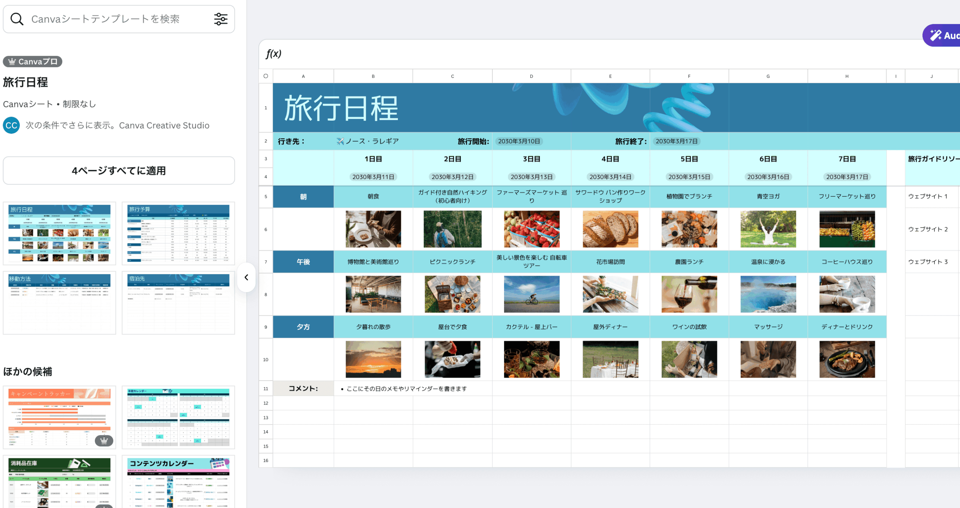960x508 pixels.
Task: Click the CC Canva Creative Studio avatar
Action: (x=11, y=126)
